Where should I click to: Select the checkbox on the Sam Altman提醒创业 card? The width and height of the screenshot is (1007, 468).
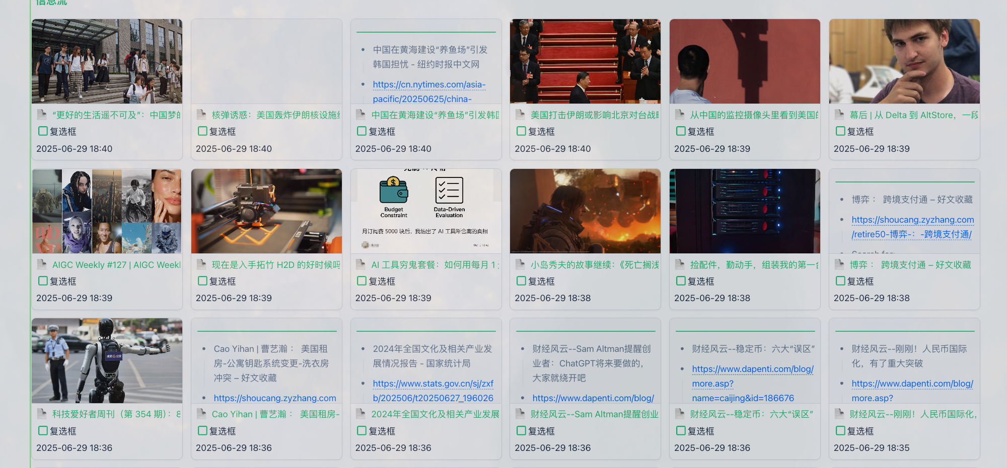(522, 431)
